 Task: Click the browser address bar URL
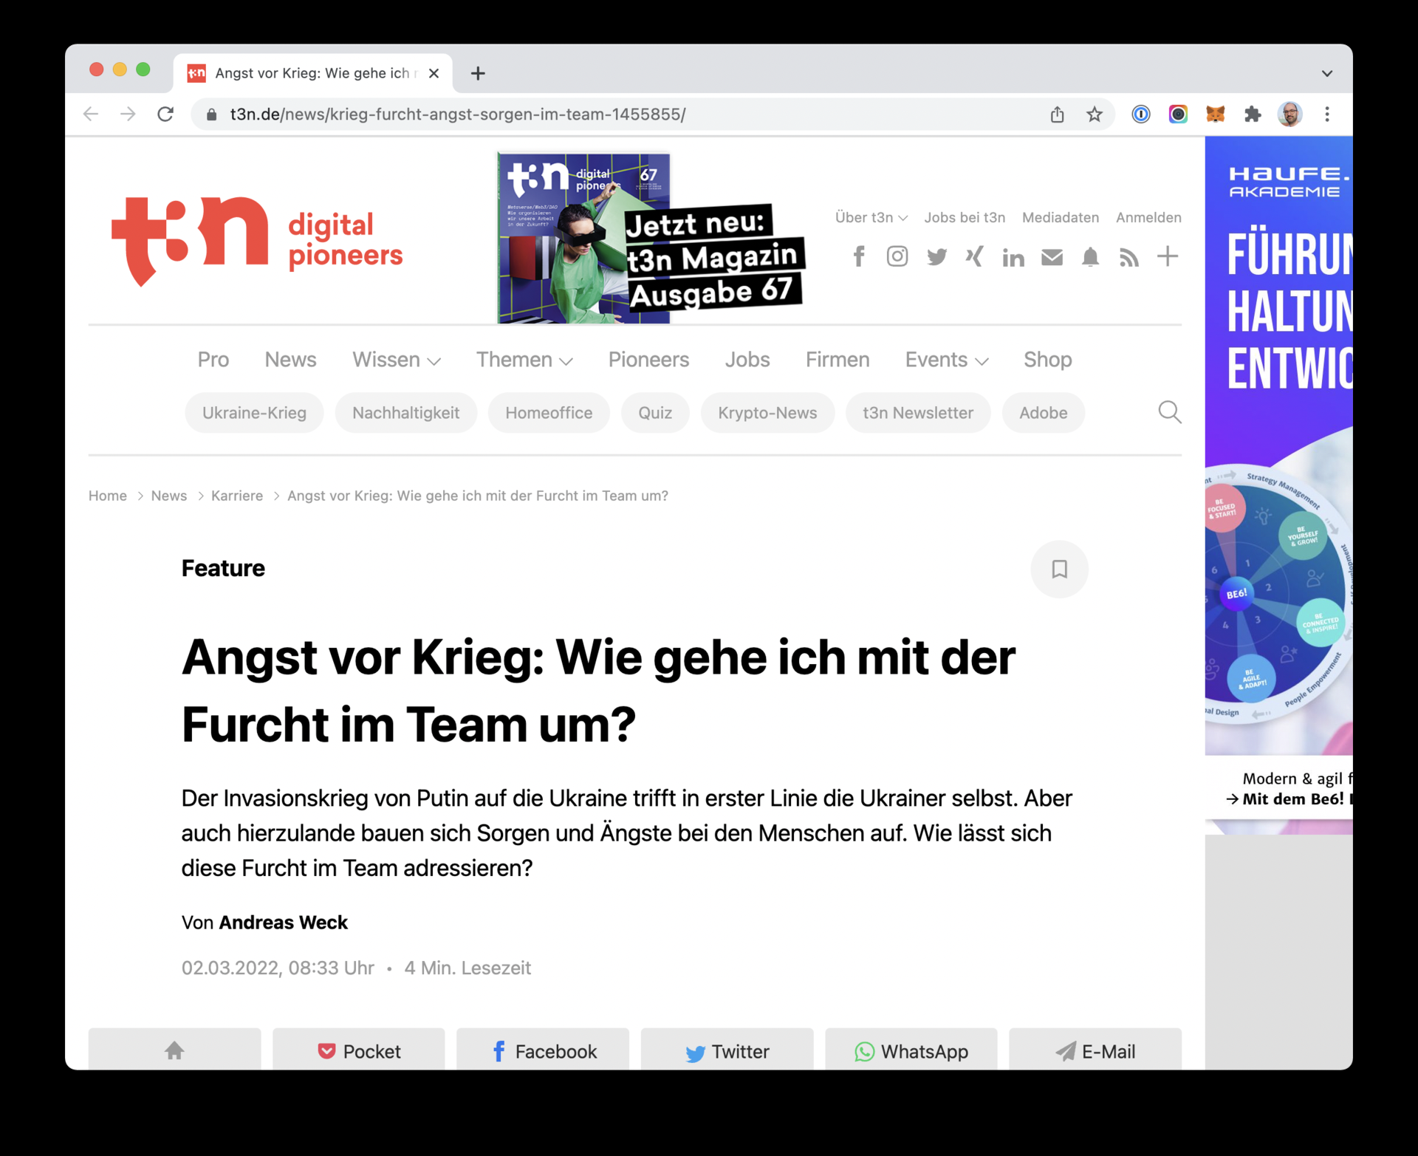pos(458,114)
